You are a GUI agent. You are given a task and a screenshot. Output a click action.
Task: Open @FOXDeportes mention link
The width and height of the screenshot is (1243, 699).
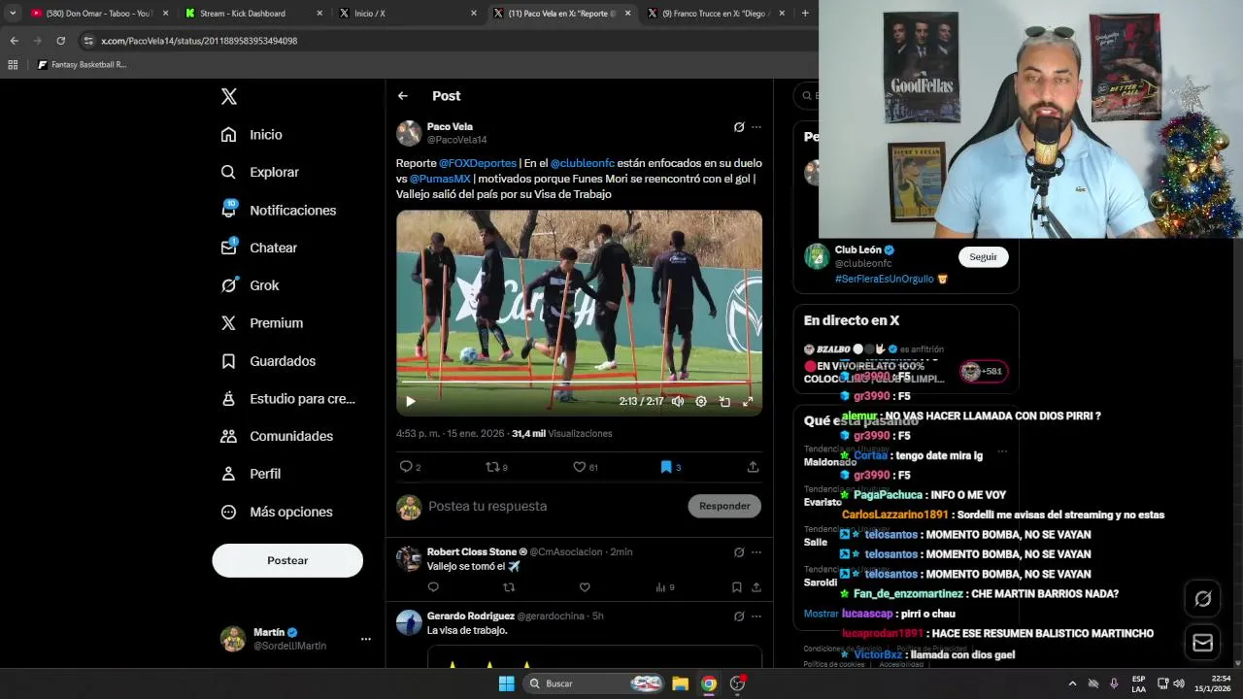coord(478,163)
